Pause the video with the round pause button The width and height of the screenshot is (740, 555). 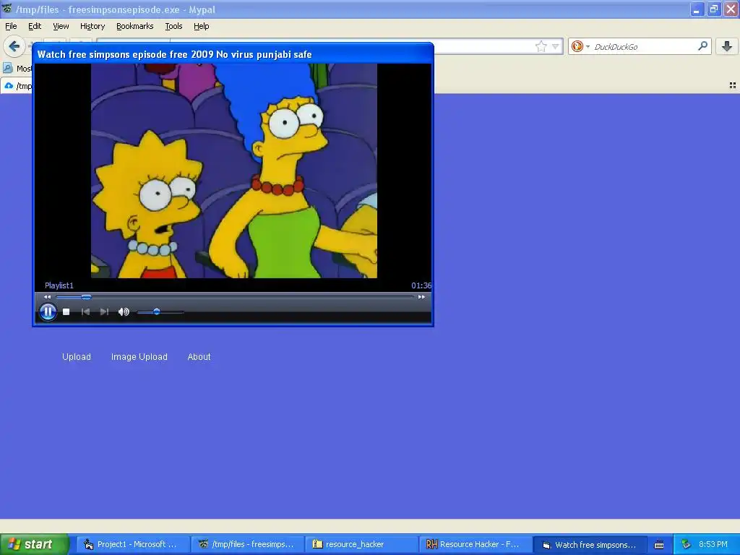point(48,312)
